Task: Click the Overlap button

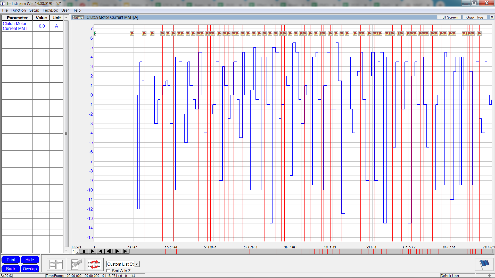Action: coord(30,268)
